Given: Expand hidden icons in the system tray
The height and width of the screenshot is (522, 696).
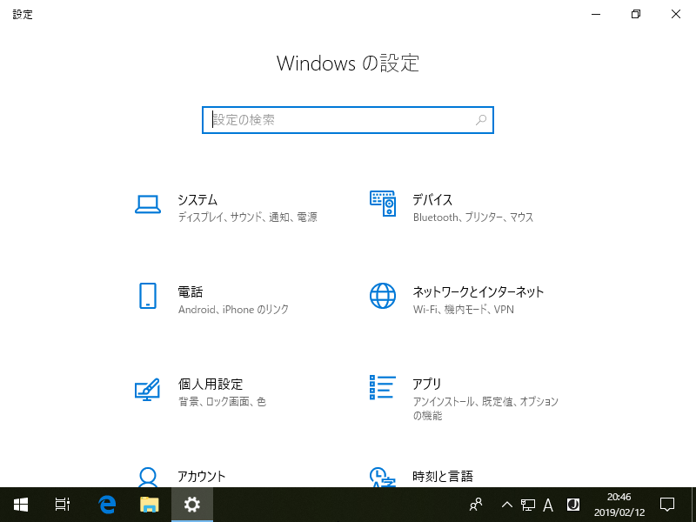Looking at the screenshot, I should pyautogui.click(x=506, y=505).
